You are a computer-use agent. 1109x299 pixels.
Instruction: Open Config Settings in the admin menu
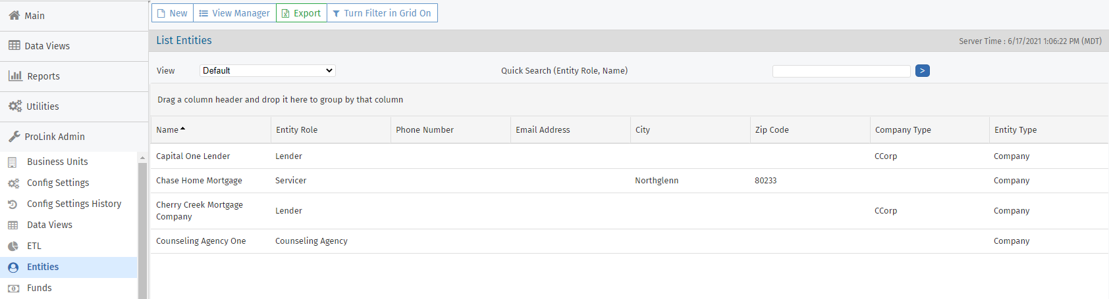click(x=58, y=183)
